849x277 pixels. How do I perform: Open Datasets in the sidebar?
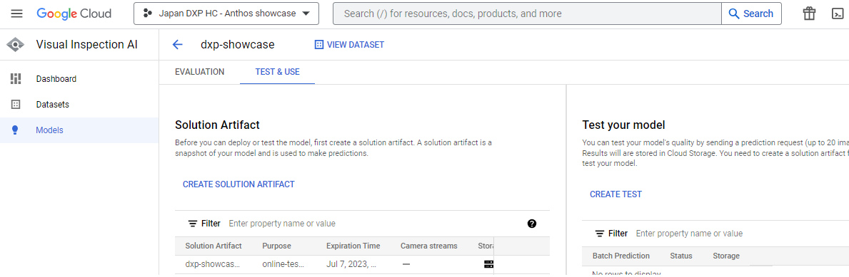[53, 104]
